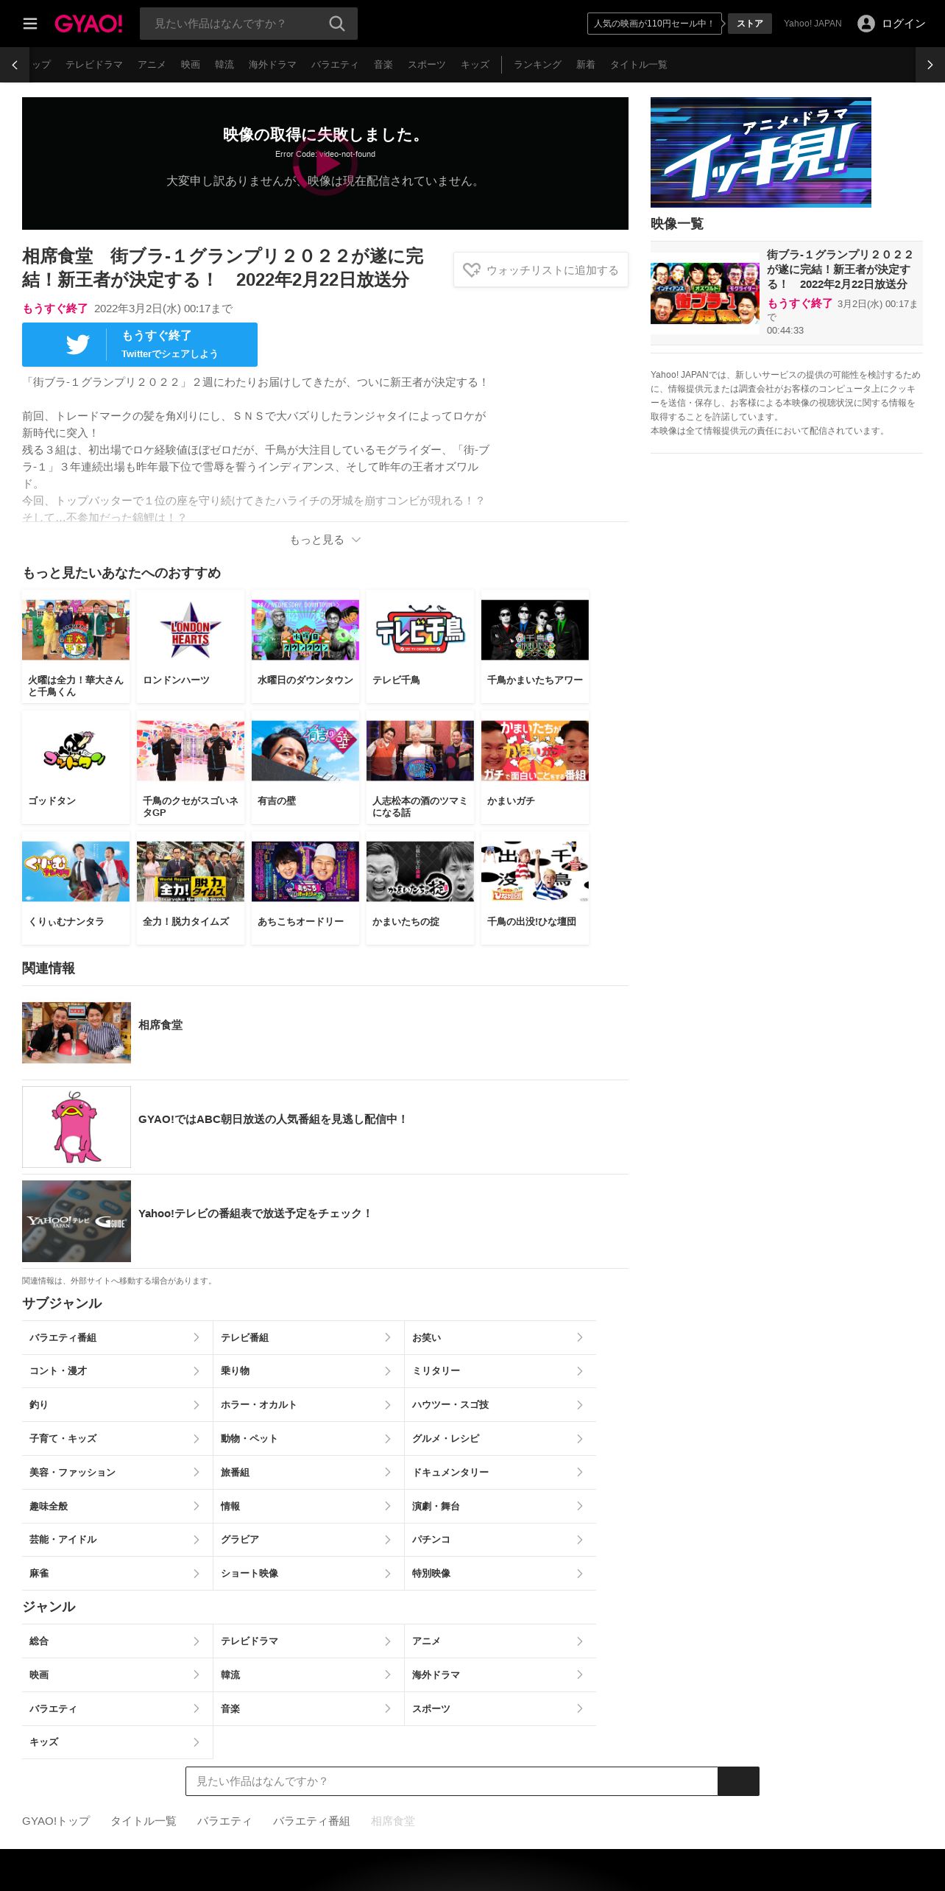
Task: Select the テレビドラマ nav tab
Action: coord(94,65)
